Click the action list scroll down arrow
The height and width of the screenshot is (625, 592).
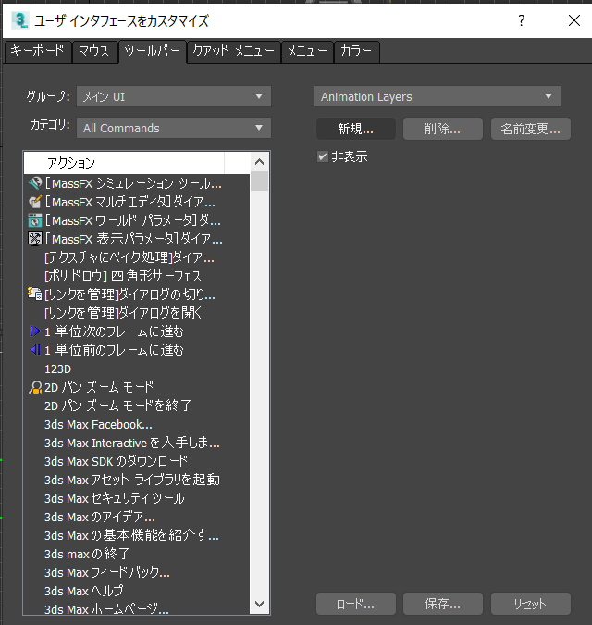tap(260, 604)
